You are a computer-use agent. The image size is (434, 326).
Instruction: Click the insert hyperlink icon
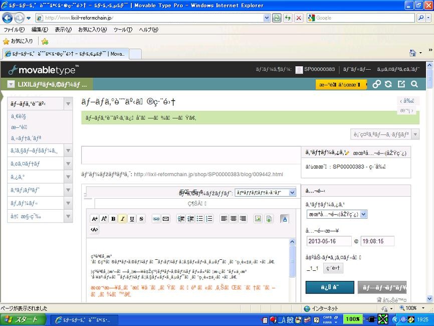[x=156, y=219]
